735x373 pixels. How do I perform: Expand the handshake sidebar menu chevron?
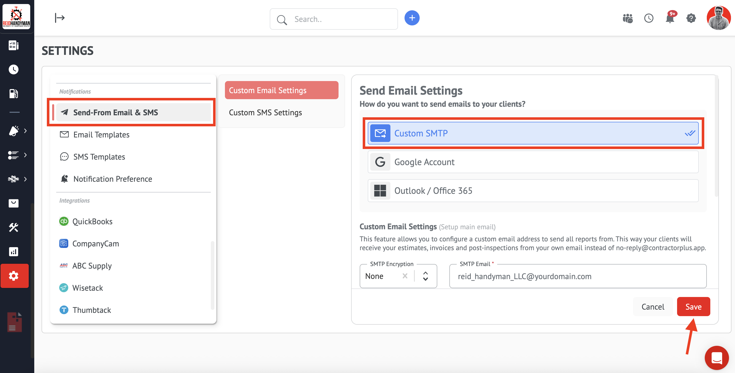pos(25,179)
